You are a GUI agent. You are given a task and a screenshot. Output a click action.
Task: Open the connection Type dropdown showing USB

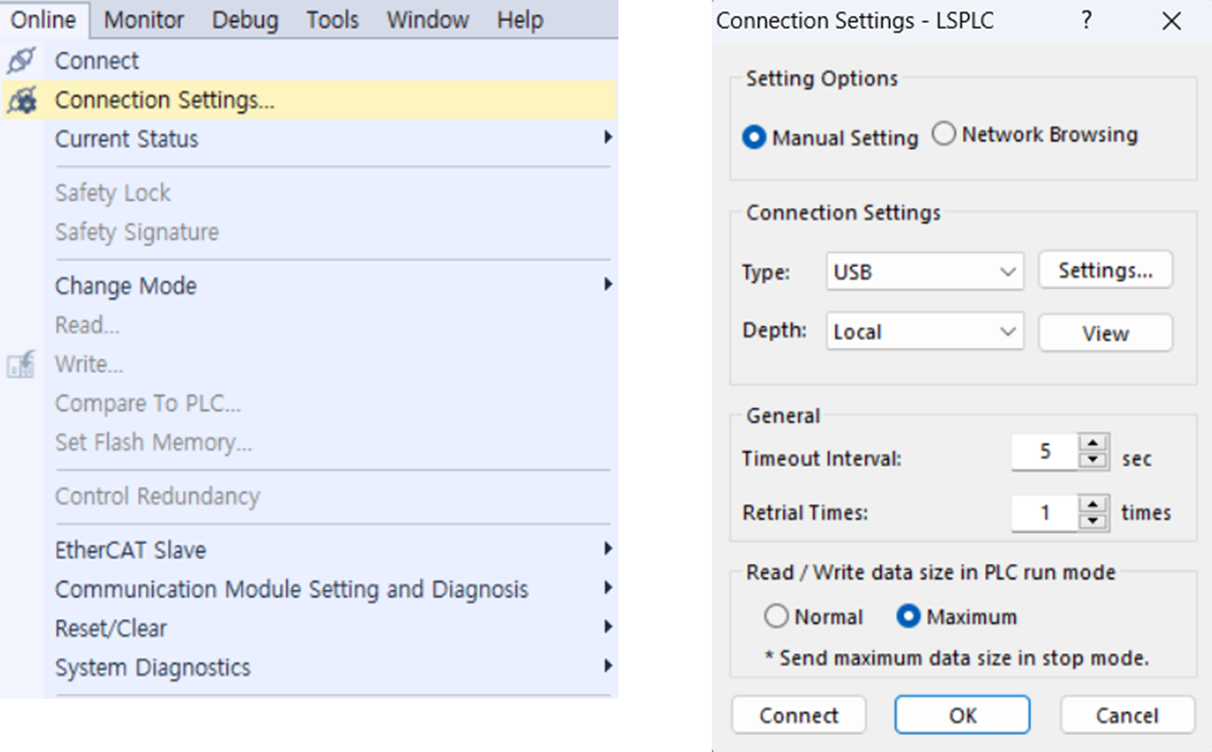click(x=924, y=271)
